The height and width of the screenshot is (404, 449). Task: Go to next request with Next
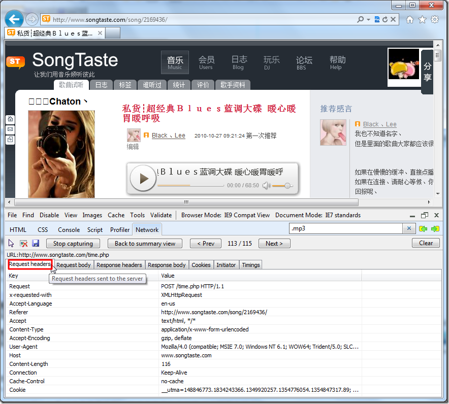tap(274, 244)
